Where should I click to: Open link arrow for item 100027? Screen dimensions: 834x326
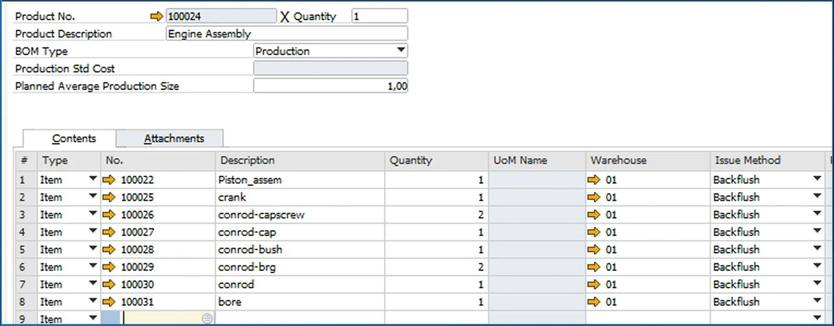click(x=108, y=232)
